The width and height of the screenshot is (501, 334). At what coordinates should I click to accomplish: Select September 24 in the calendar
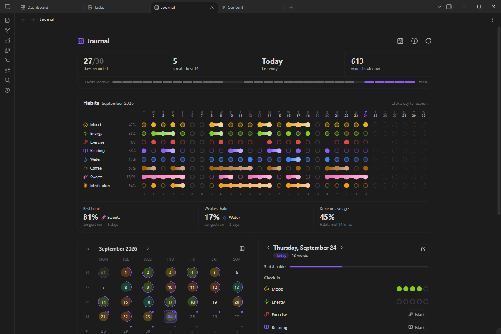(170, 316)
